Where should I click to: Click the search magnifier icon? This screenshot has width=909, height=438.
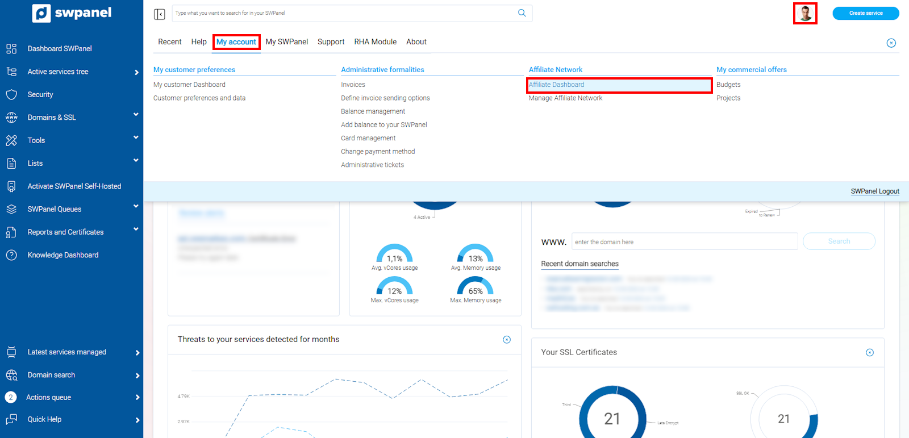pyautogui.click(x=522, y=13)
